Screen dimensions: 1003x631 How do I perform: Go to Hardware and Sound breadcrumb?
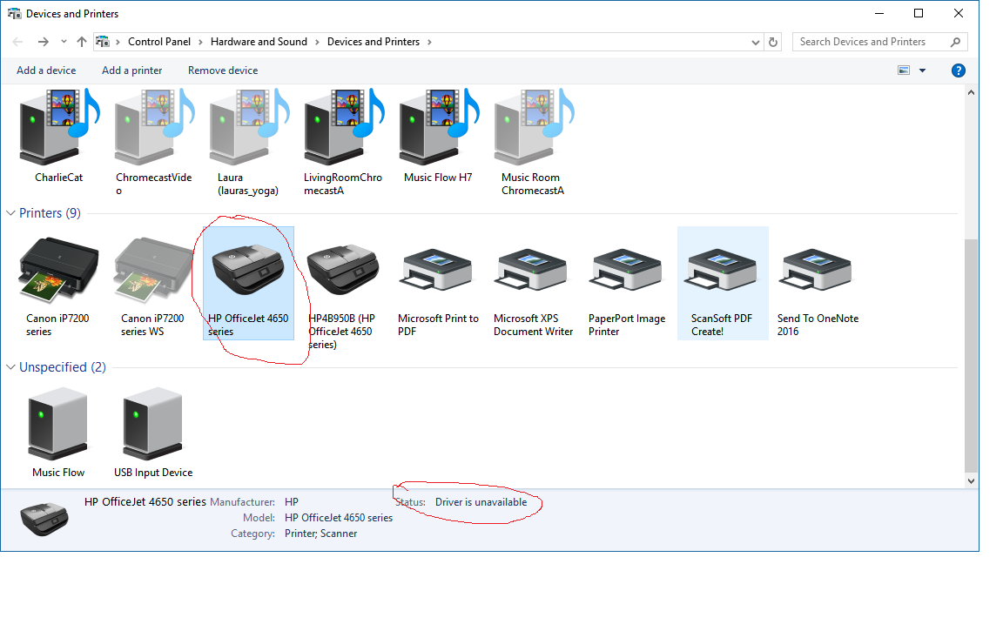coord(259,42)
